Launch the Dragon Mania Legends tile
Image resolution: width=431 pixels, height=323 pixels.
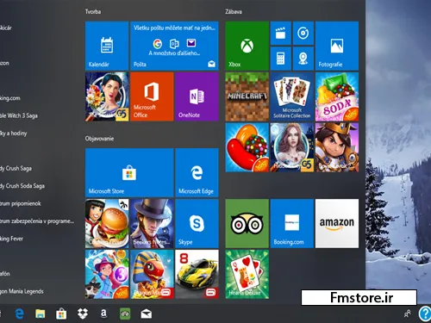pos(152,274)
